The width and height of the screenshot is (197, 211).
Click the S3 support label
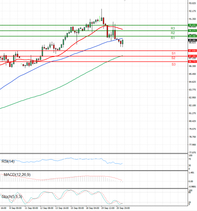pyautogui.click(x=173, y=64)
